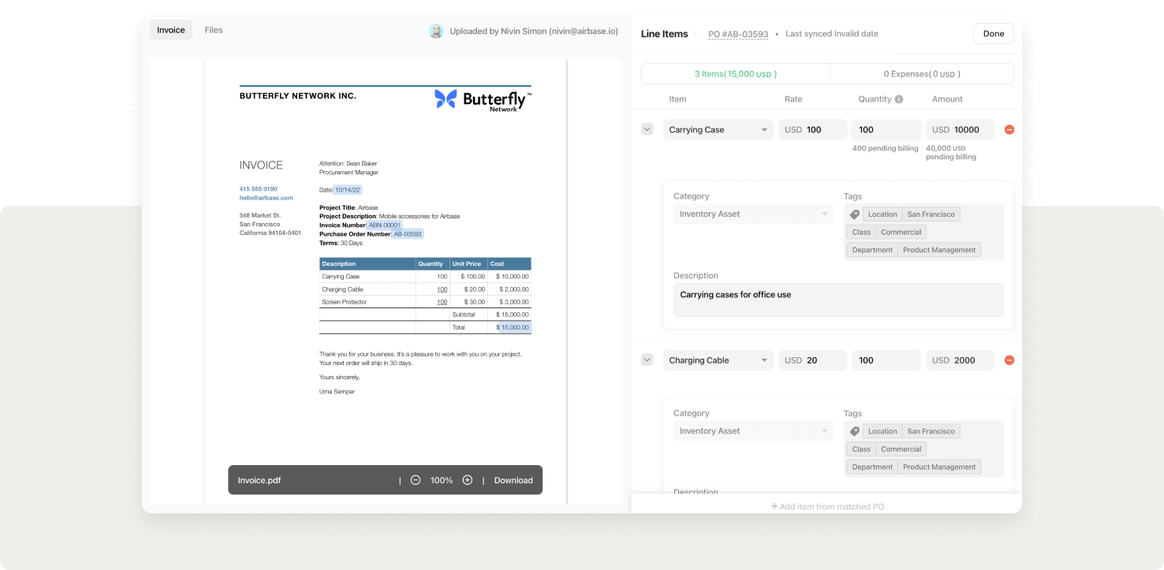Click Department Product Management tag under Charging Cable
The height and width of the screenshot is (570, 1164).
[x=914, y=467]
